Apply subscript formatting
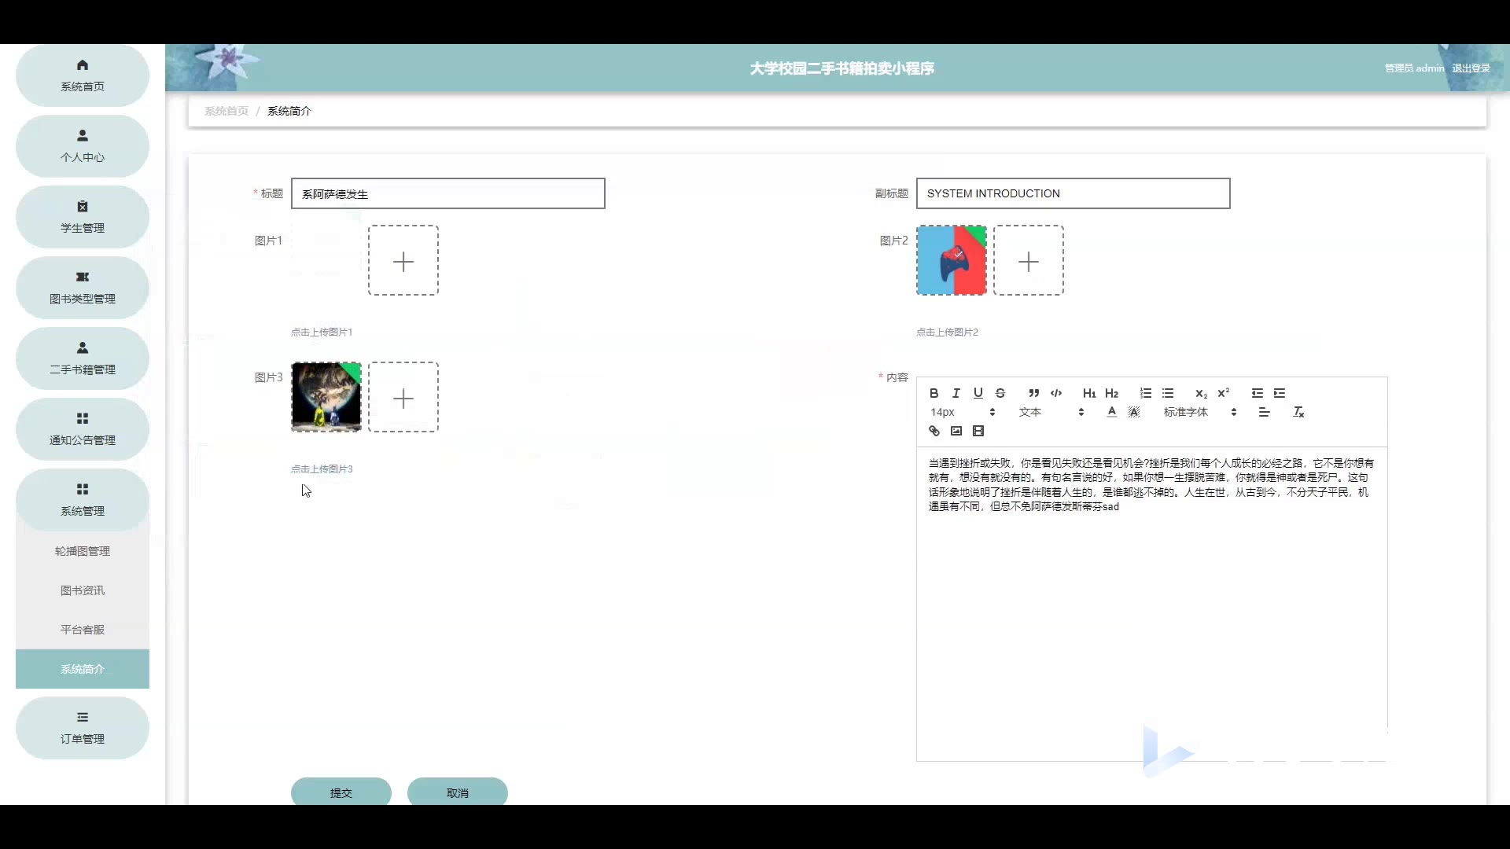 click(x=1200, y=393)
